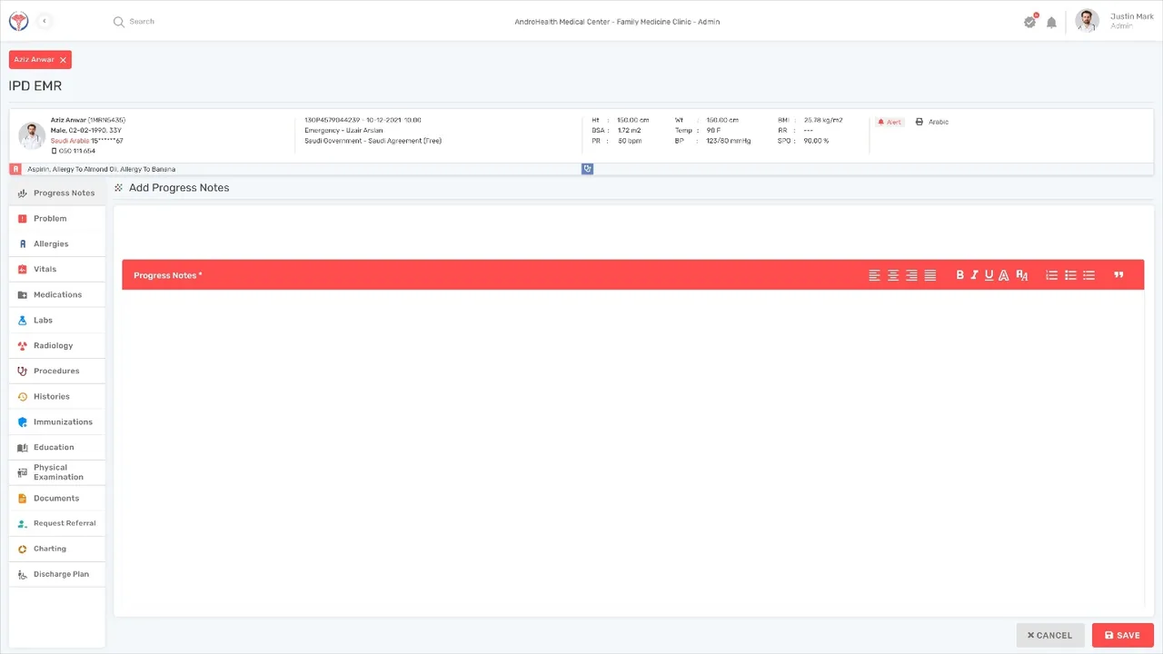This screenshot has width=1163, height=654.
Task: Click the 'IPD EMR' page title
Action: click(x=35, y=85)
